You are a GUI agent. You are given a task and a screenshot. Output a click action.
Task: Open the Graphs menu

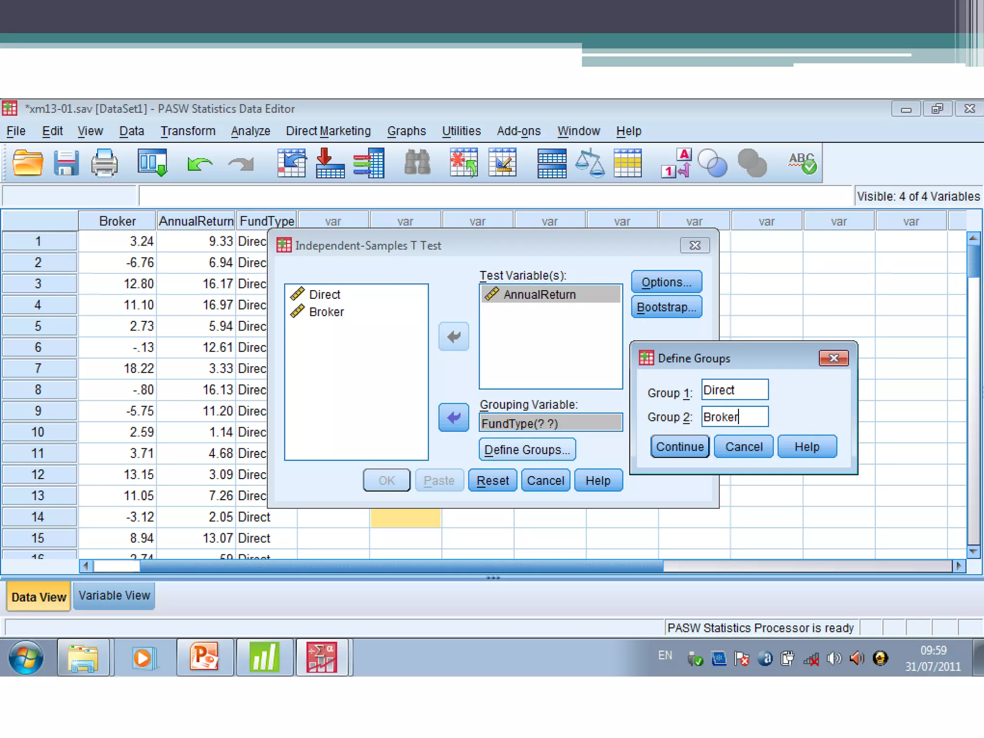click(x=406, y=131)
